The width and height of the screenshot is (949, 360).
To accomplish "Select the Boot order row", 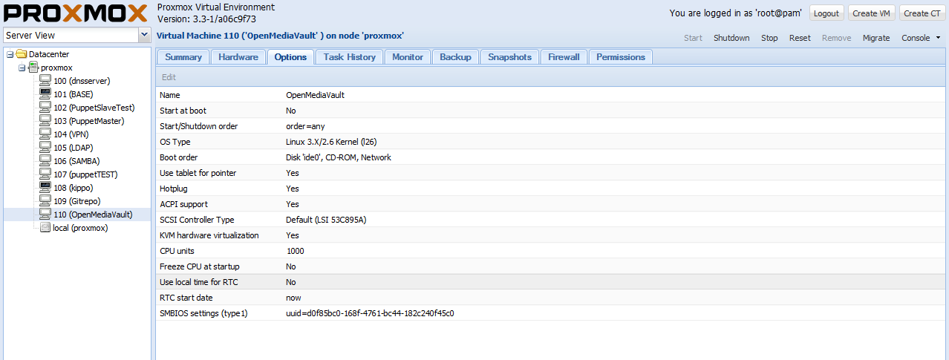I will (x=552, y=157).
